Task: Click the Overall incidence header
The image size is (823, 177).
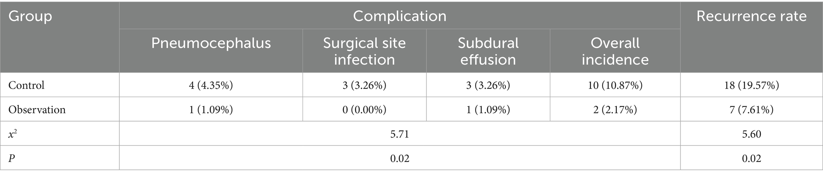Action: 615,51
